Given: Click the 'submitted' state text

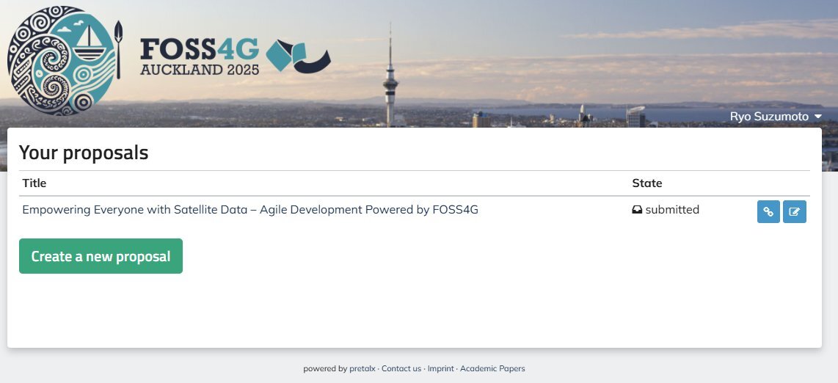Looking at the screenshot, I should pyautogui.click(x=671, y=209).
